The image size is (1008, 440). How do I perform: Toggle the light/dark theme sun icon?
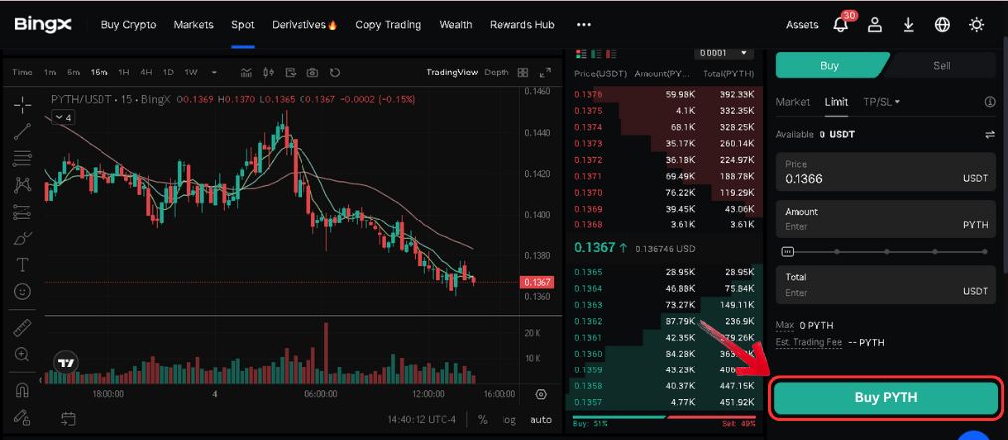tap(976, 25)
